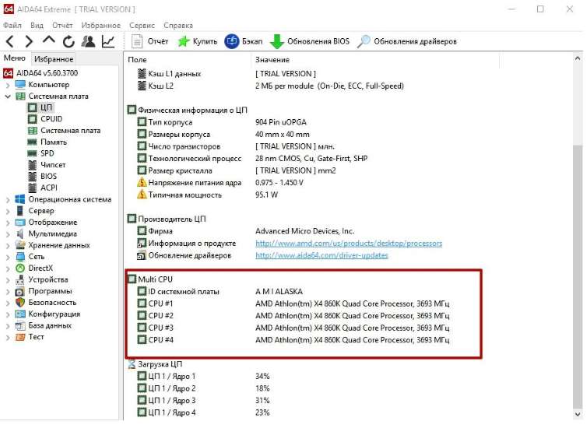Open the Справка menu
The height and width of the screenshot is (432, 587).
click(x=178, y=25)
